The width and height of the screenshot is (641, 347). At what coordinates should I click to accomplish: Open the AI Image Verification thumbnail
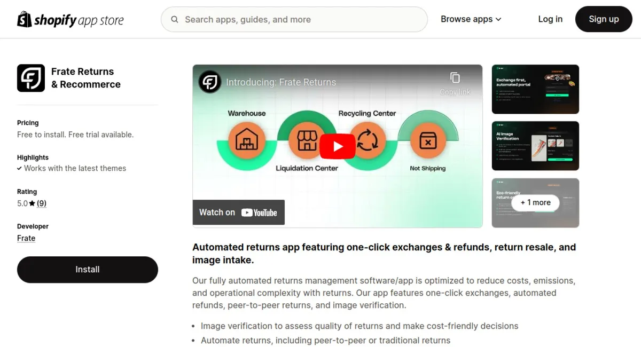tap(535, 146)
